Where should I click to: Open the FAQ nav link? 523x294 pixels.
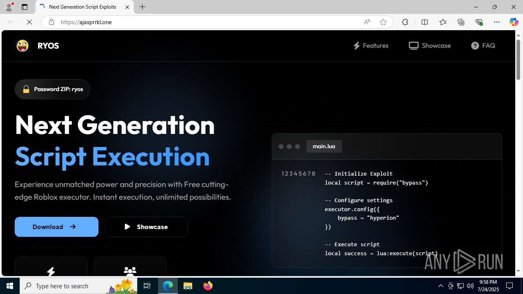tap(483, 45)
